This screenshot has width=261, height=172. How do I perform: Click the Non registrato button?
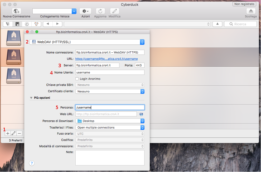click(244, 4)
